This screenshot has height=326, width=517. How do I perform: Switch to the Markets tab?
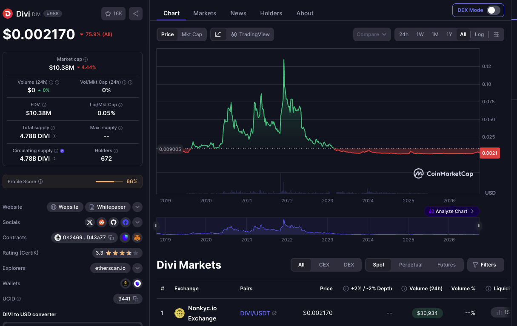pyautogui.click(x=205, y=13)
